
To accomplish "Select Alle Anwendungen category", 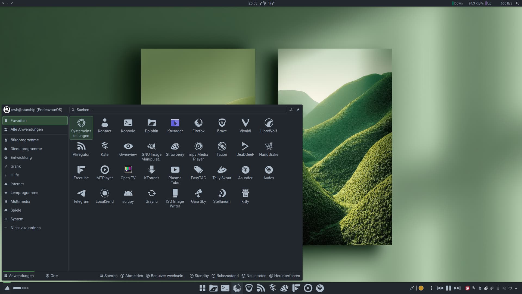I will 27,129.
